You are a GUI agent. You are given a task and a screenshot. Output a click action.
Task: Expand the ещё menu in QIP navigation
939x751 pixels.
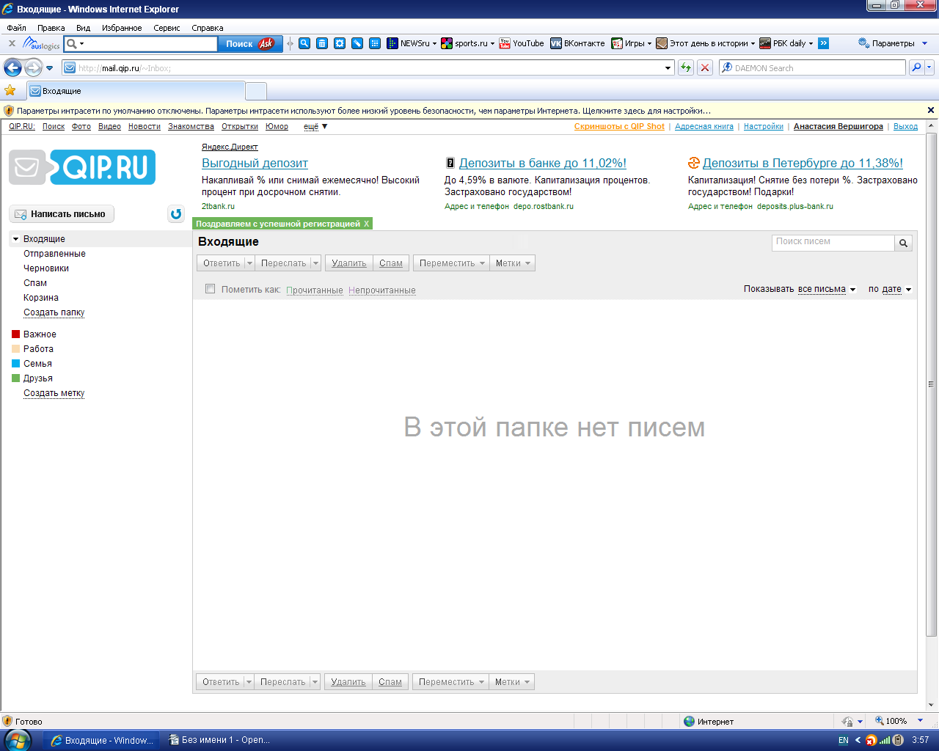[x=315, y=126]
